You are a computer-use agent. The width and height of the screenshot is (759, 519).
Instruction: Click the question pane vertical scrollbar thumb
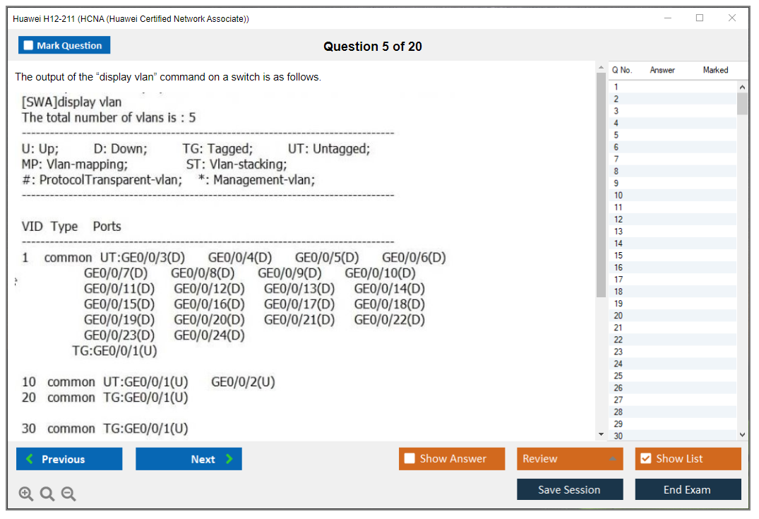tap(601, 184)
